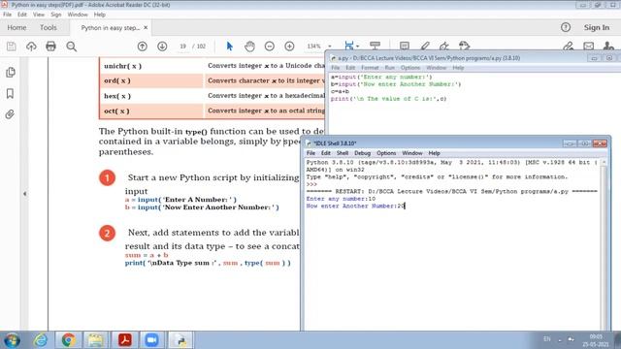Expand the fit page options arrow

(358, 47)
